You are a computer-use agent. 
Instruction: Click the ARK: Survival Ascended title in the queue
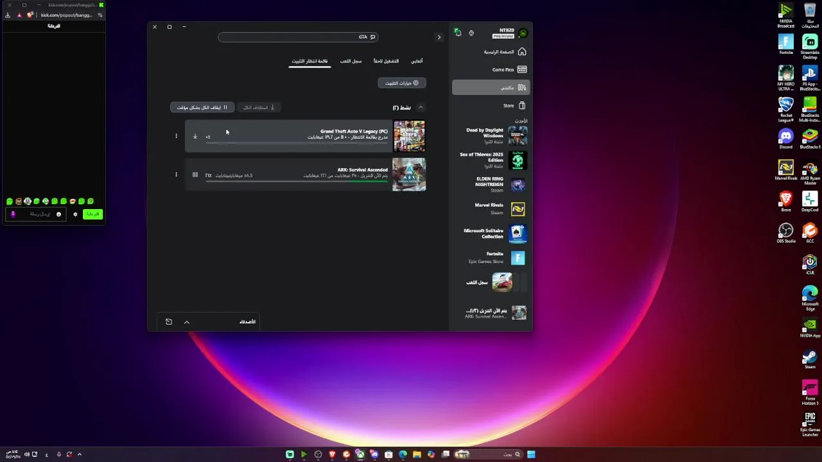pos(362,170)
